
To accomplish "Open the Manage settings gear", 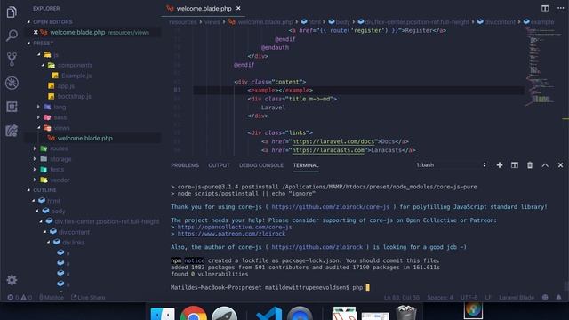I will pyautogui.click(x=12, y=280).
